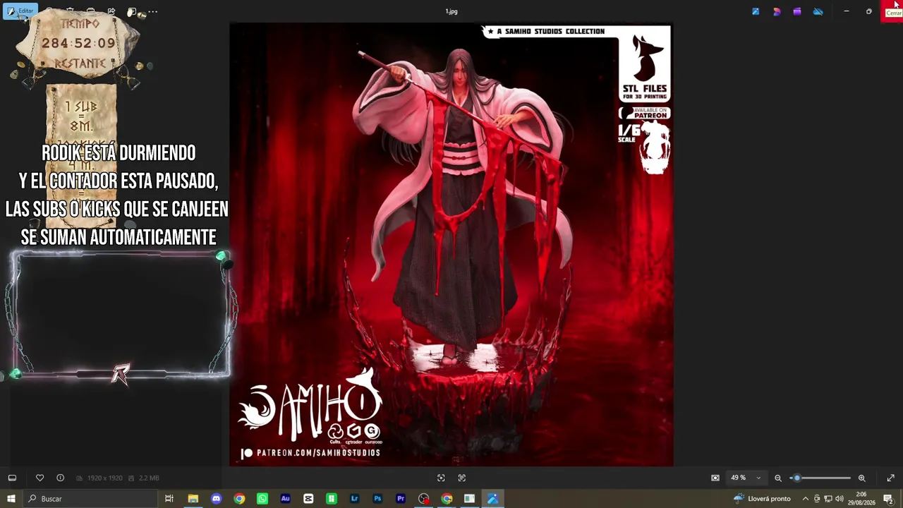Image resolution: width=903 pixels, height=508 pixels.
Task: Open CapCut from the taskbar
Action: pyautogui.click(x=308, y=499)
